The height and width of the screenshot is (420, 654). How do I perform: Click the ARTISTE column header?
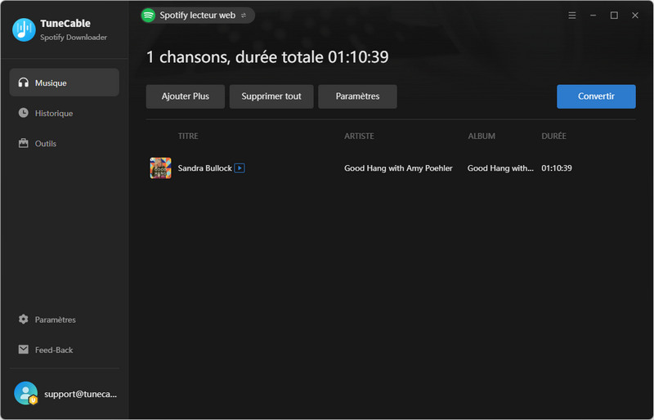tap(359, 136)
